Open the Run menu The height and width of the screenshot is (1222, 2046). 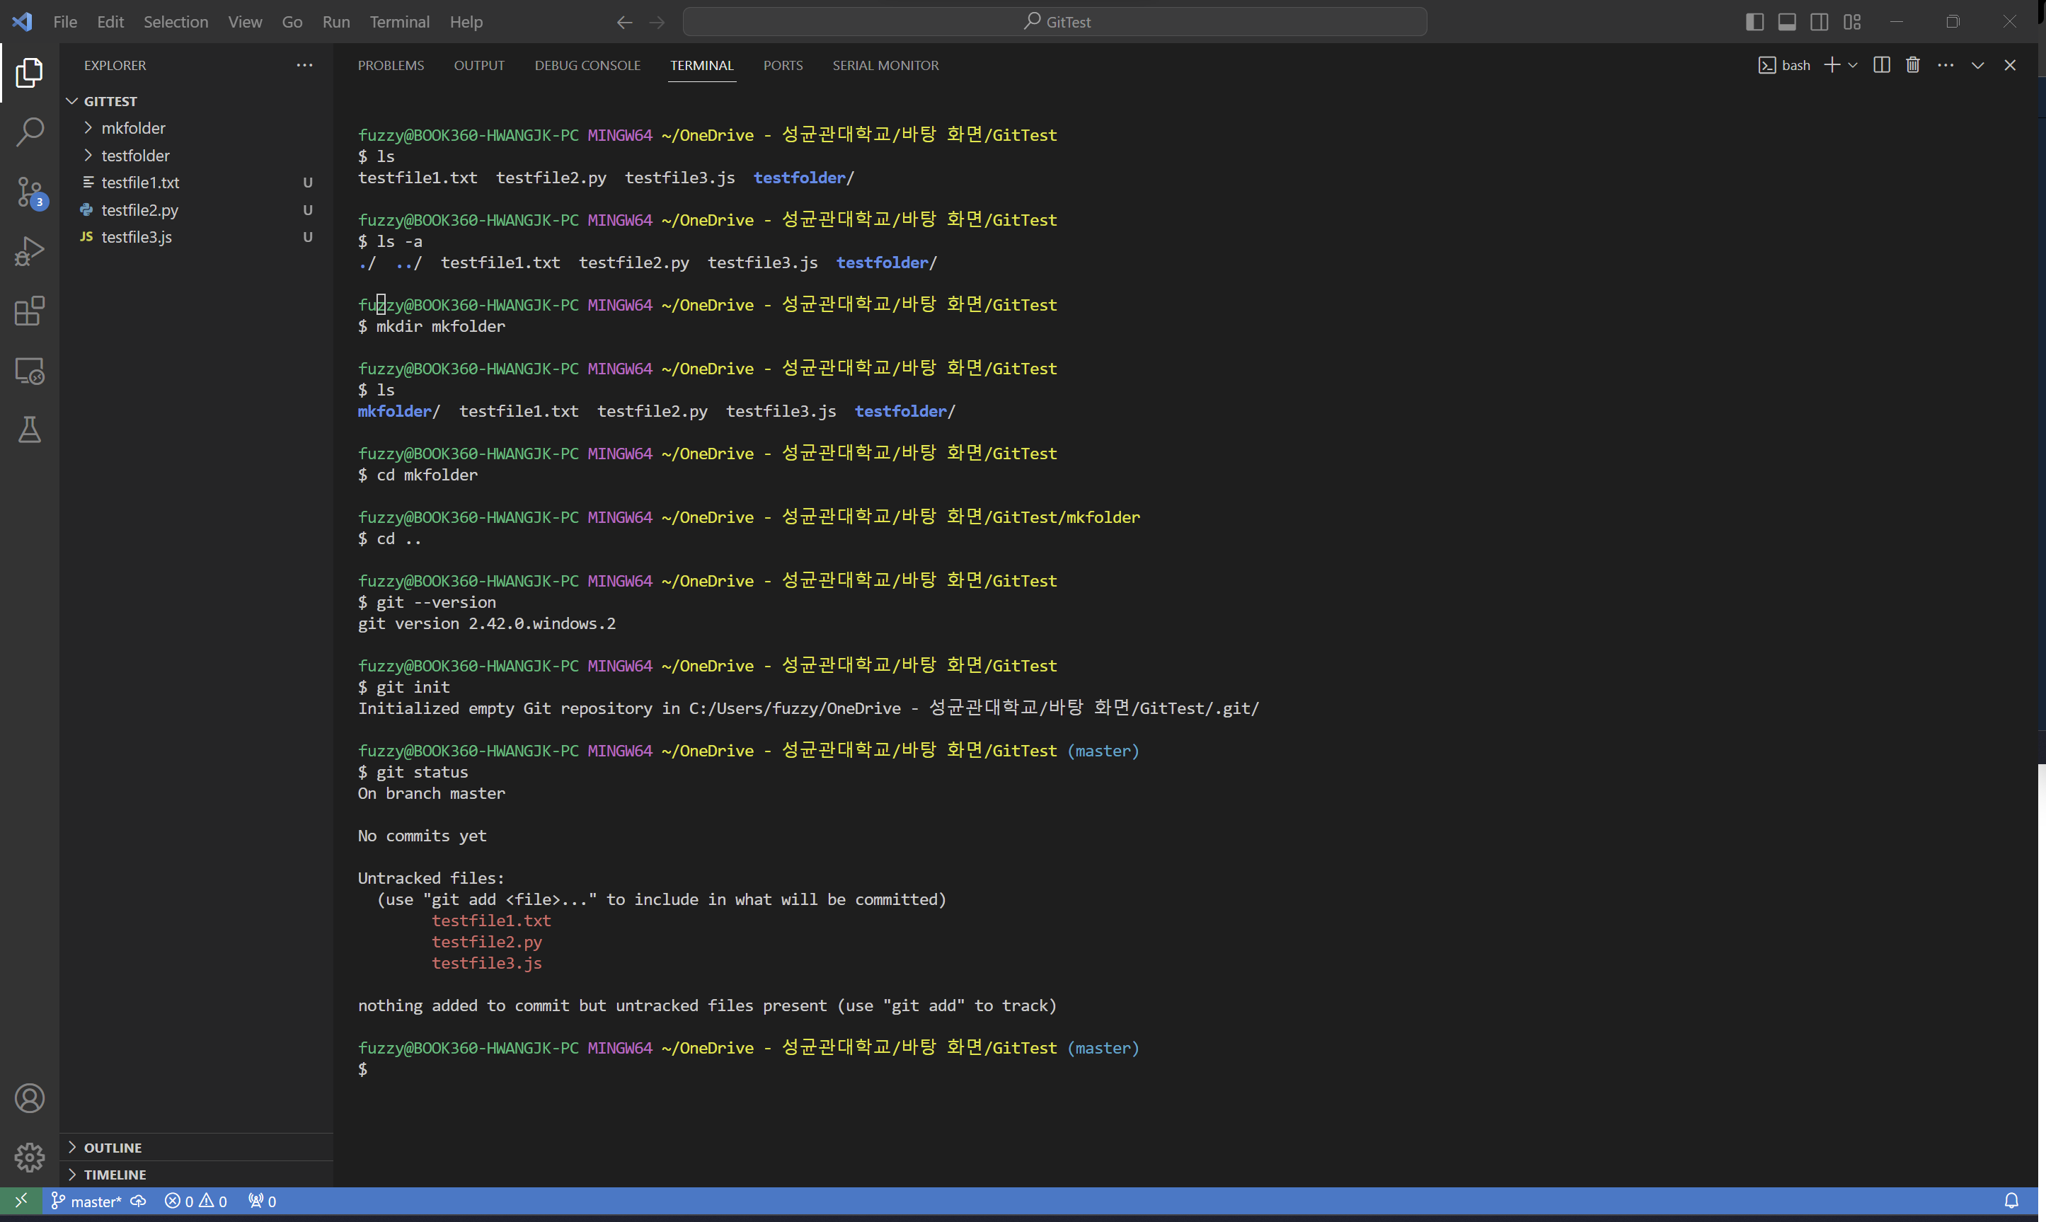336,22
